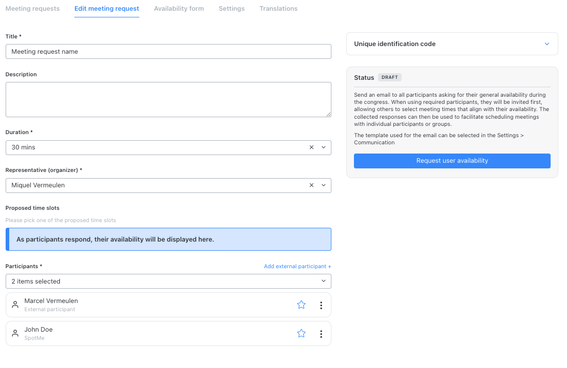Click the availability info banner
Screen dimensions: 567x368
coord(169,240)
